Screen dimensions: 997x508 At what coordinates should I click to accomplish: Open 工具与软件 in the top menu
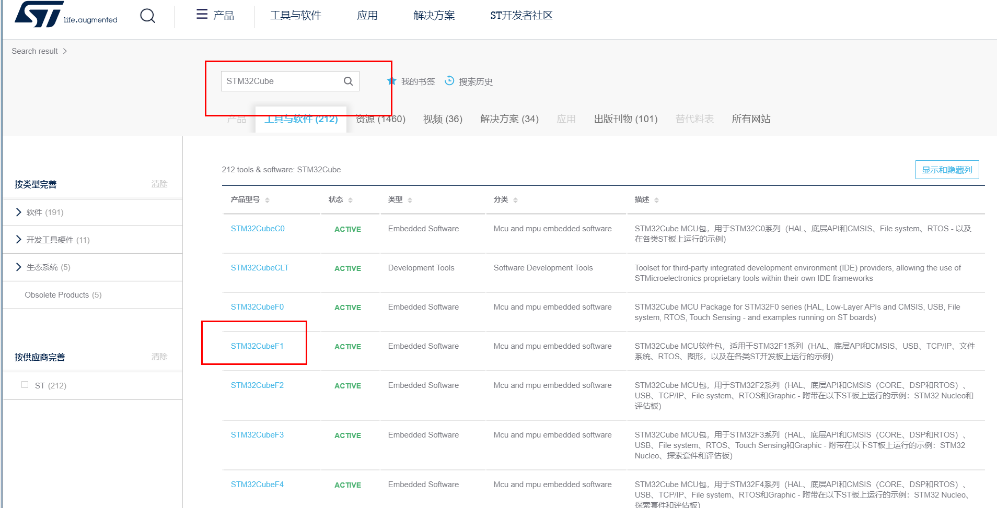coord(296,16)
